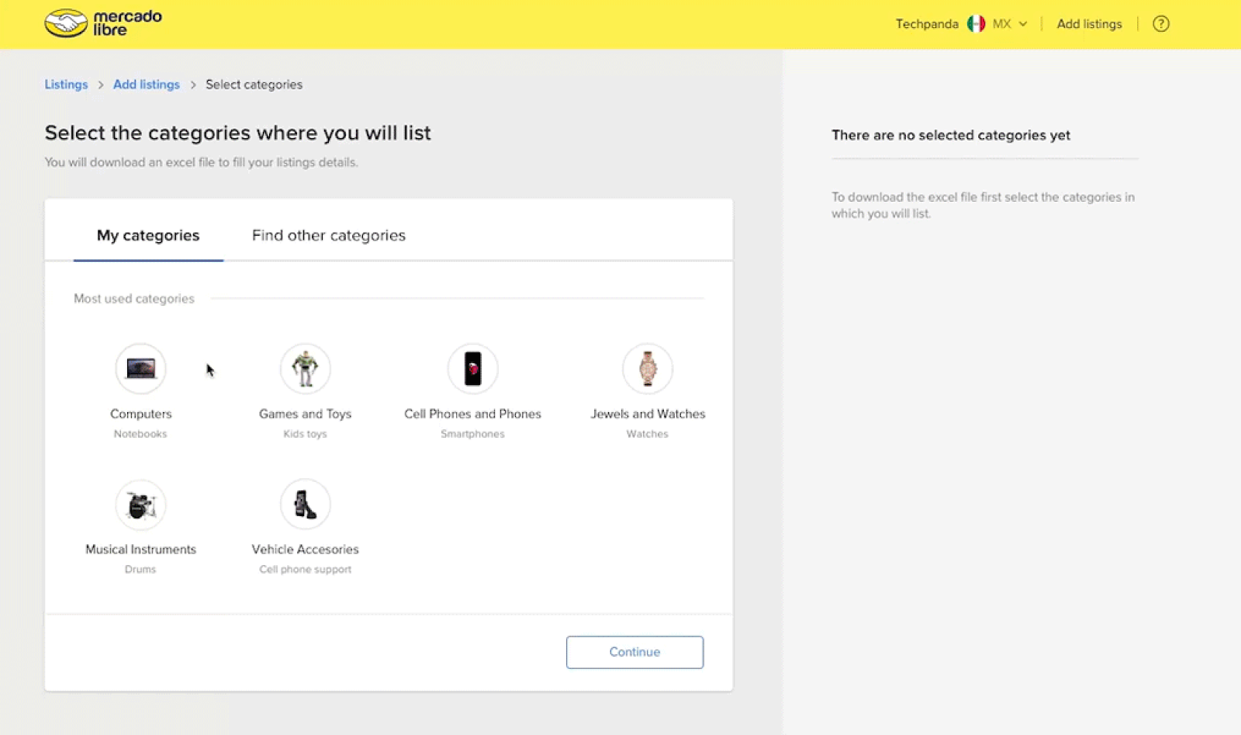Switch to the Find other categories tab
The width and height of the screenshot is (1241, 735).
point(328,235)
